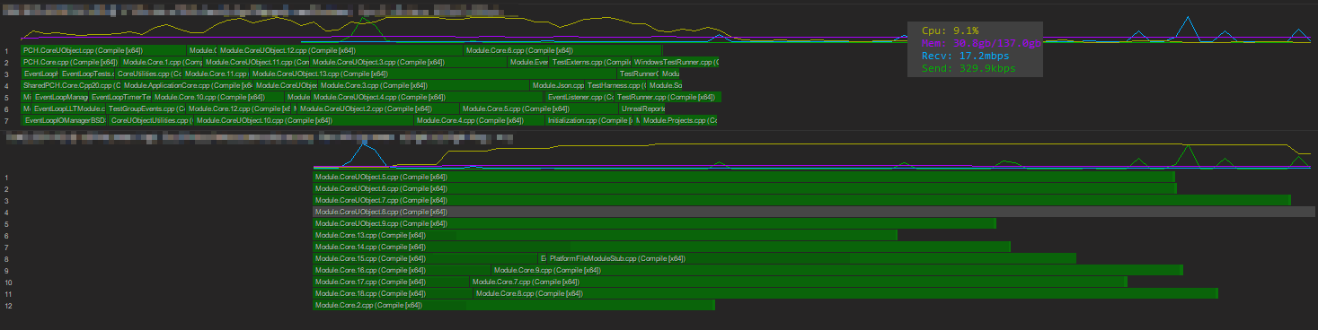Select the Module.Core.2.cpp compile bar
The height and width of the screenshot is (330, 1318).
coord(514,305)
